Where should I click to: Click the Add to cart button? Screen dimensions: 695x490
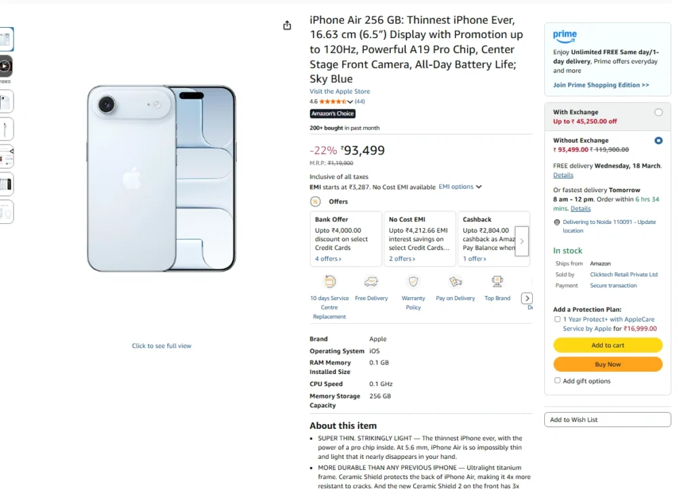tap(607, 345)
